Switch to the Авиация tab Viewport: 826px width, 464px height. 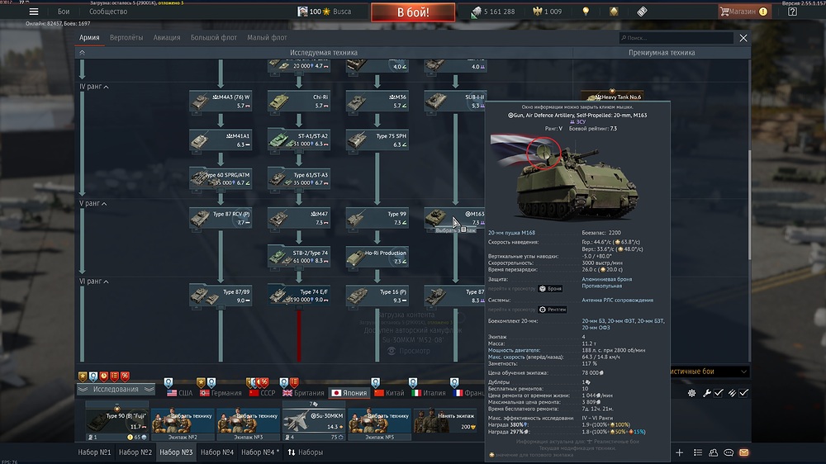(x=167, y=37)
